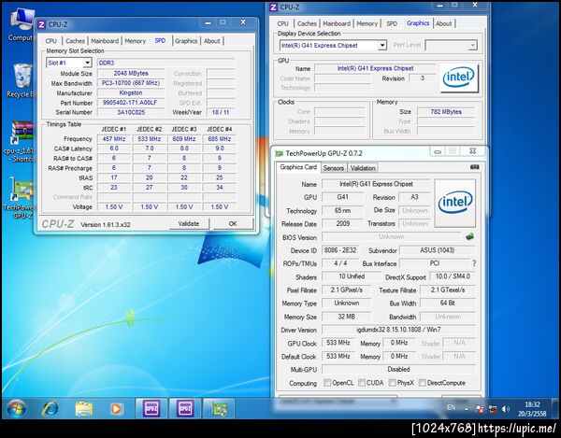Click the Pixel Fillrate field 2.1 GPixel/s
Image resolution: width=561 pixels, height=438 pixels.
pos(346,290)
